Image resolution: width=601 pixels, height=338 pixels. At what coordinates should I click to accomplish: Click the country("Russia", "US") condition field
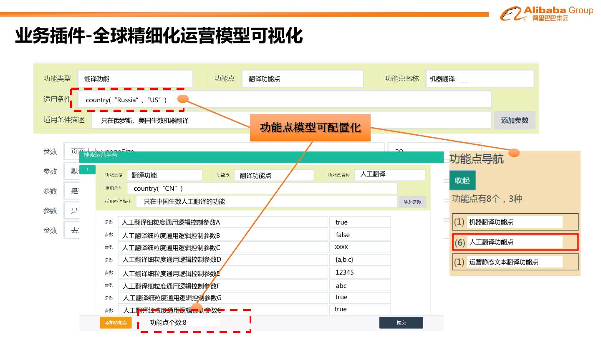[x=284, y=100]
